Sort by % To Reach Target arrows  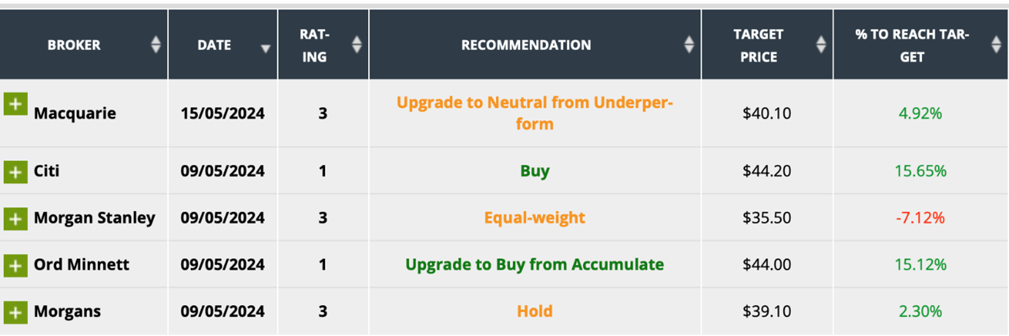[x=996, y=45]
